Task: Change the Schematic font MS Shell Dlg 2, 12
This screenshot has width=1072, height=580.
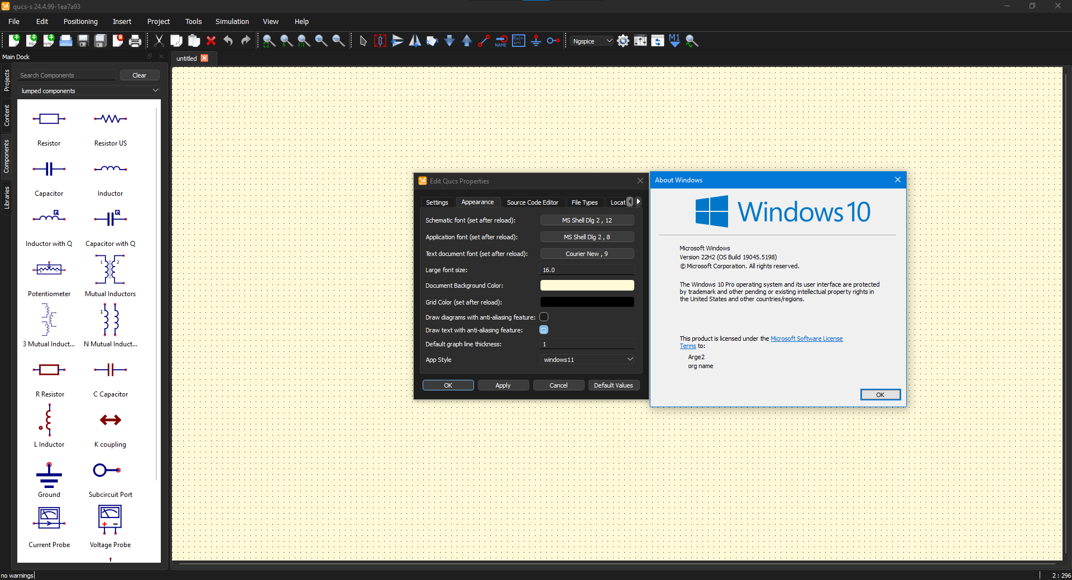Action: tap(587, 220)
